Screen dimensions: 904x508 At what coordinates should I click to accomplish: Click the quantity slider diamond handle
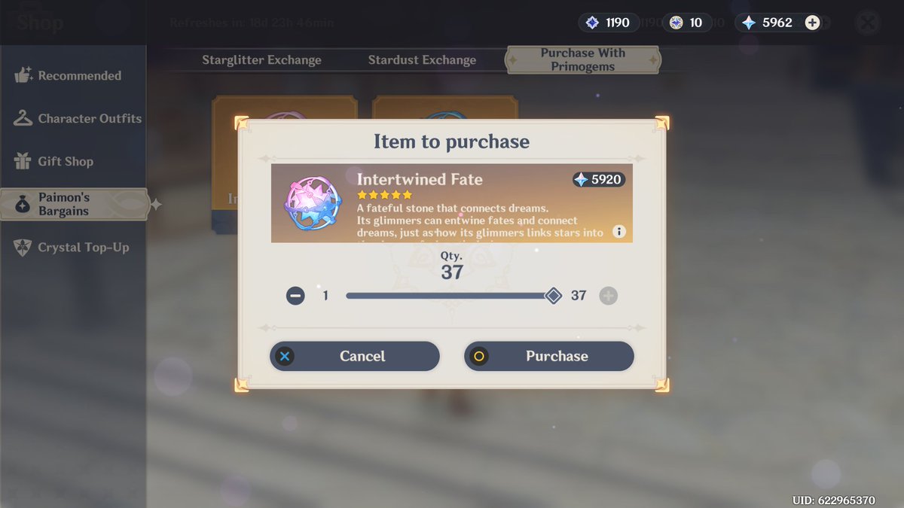[553, 296]
